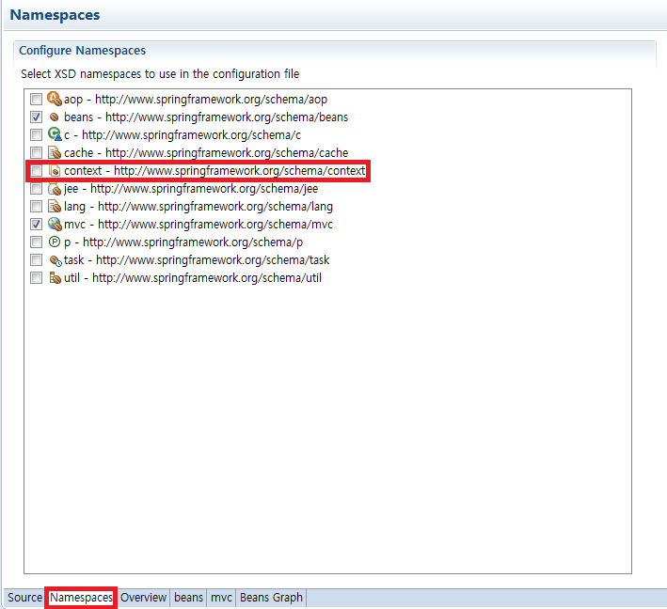Screen dimensions: 667x609
Task: Select the Namespaces tab
Action: (81, 598)
